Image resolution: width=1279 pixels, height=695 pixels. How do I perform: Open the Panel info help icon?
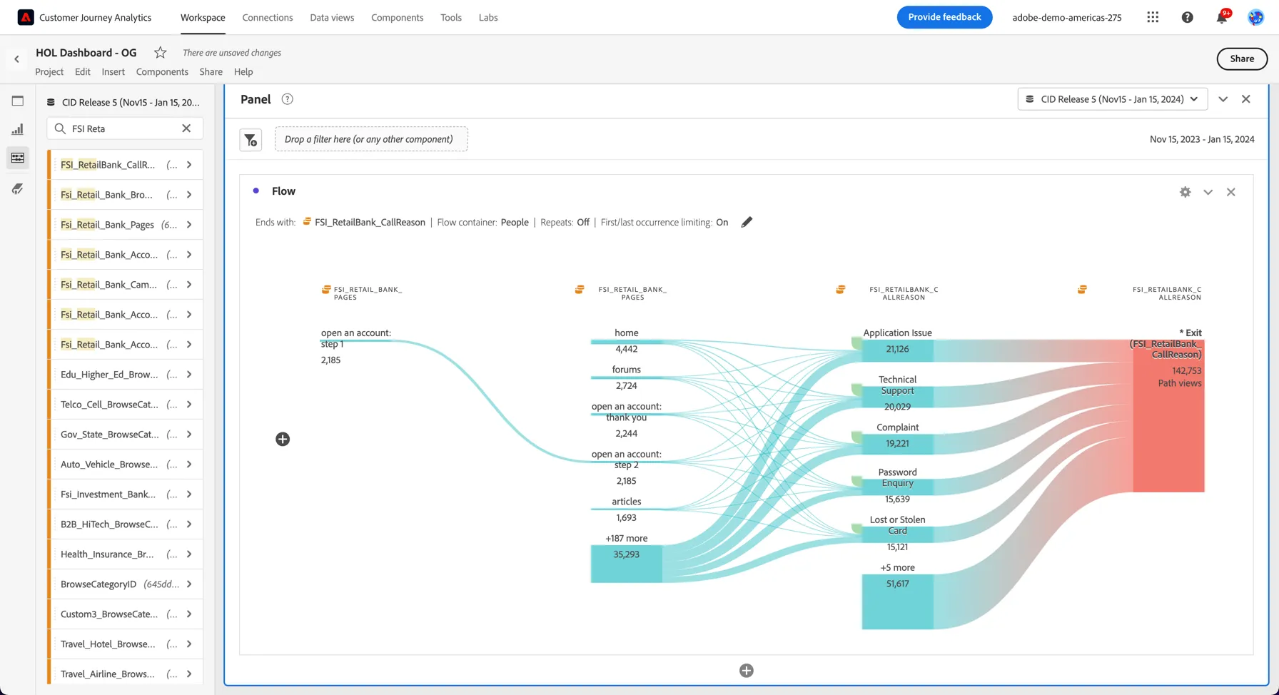[x=288, y=99]
